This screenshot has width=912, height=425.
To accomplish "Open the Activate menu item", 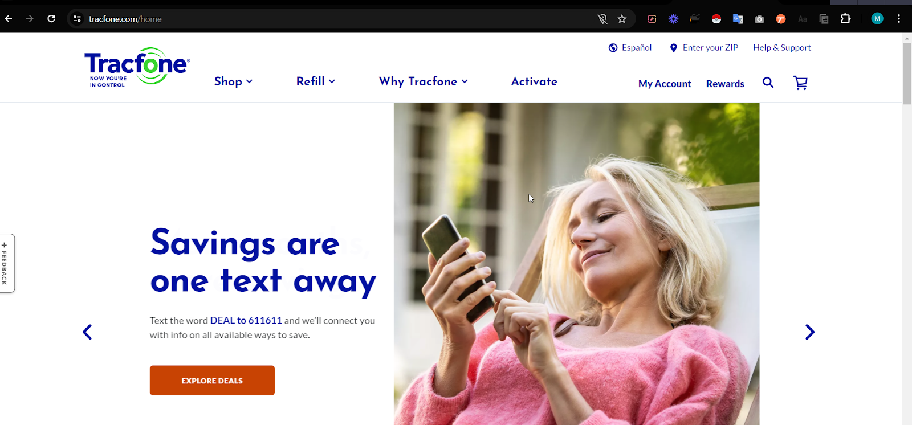I will click(534, 81).
